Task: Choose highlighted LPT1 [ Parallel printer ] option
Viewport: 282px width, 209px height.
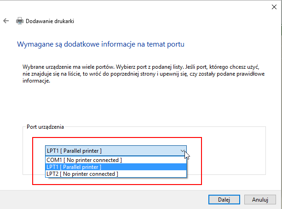Action: pos(116,167)
